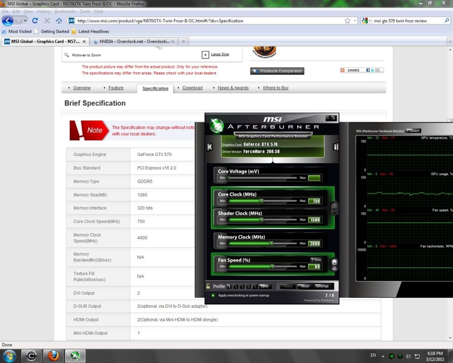The width and height of the screenshot is (453, 363).
Task: Open the Google search engine selector dropdown
Action: click(x=366, y=20)
